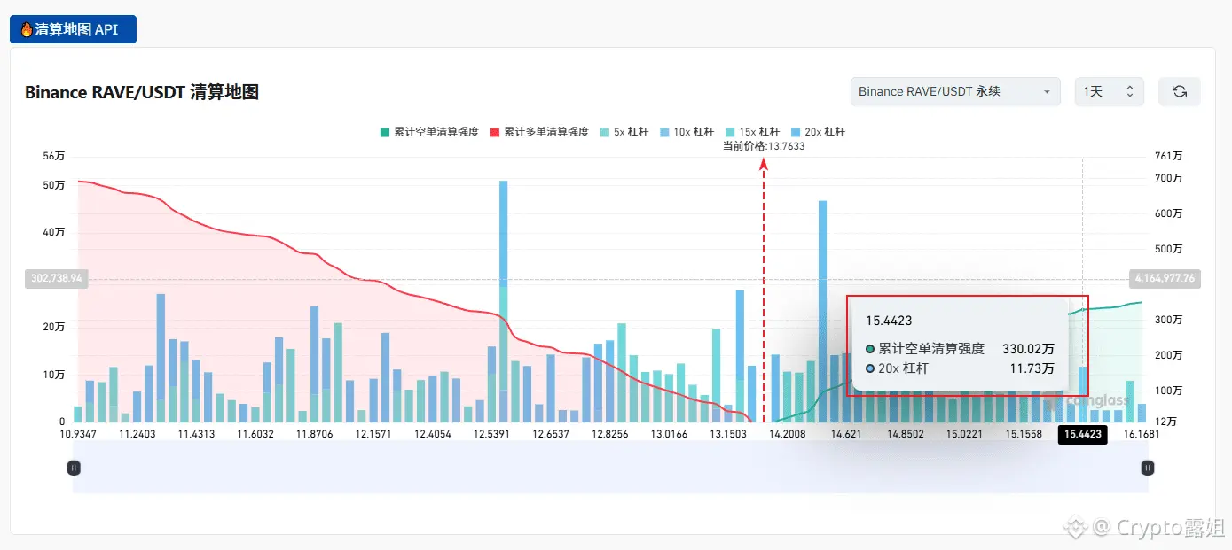Toggle the 20x 杠杆 legend series

coord(816,131)
